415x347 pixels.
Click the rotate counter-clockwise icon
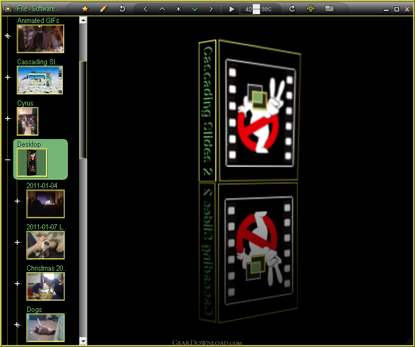tap(122, 9)
